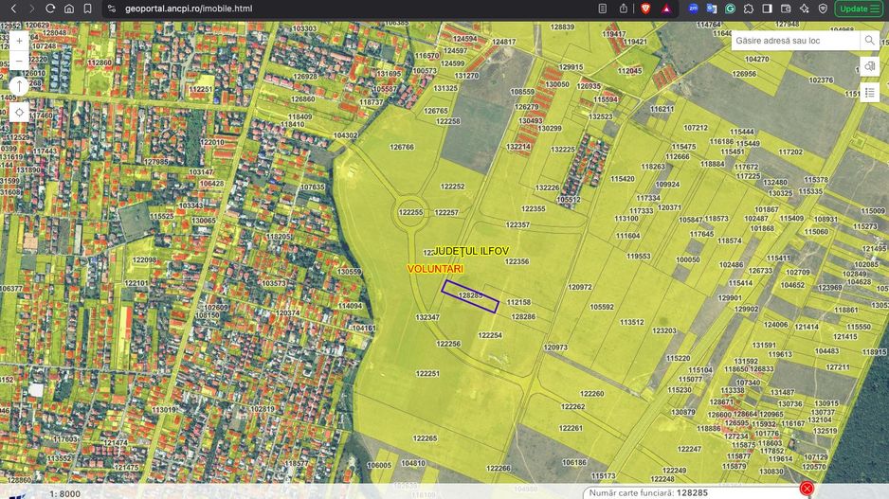This screenshot has height=499, width=889.
Task: Open the Brave Wallet icon
Action: [x=786, y=9]
